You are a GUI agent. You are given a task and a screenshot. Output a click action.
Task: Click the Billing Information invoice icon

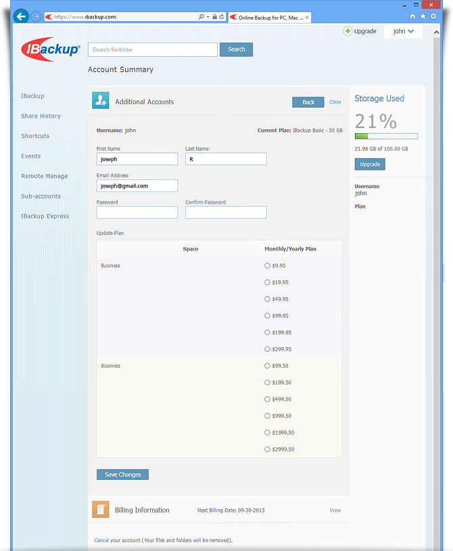[101, 509]
